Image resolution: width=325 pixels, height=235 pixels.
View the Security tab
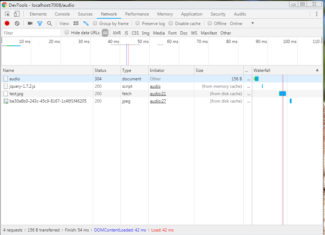point(218,14)
